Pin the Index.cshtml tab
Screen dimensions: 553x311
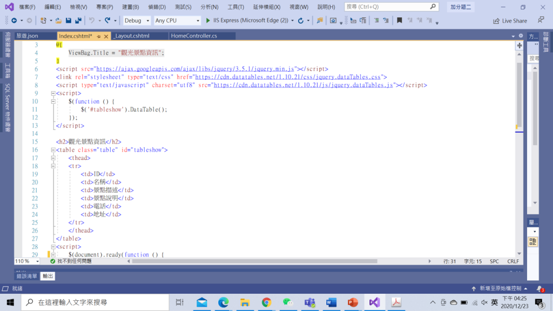click(x=99, y=36)
